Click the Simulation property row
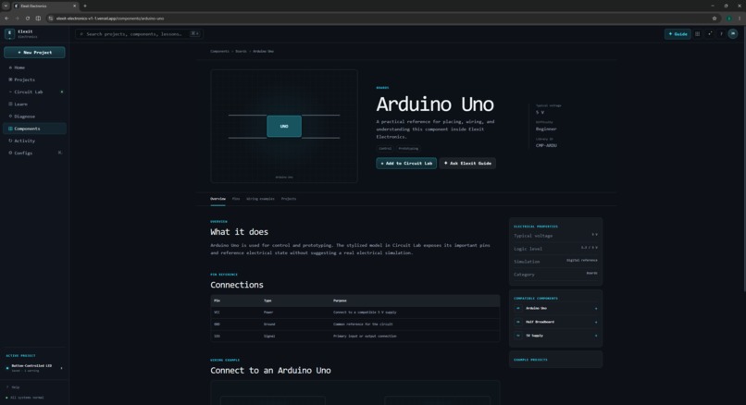This screenshot has width=746, height=405. point(555,261)
